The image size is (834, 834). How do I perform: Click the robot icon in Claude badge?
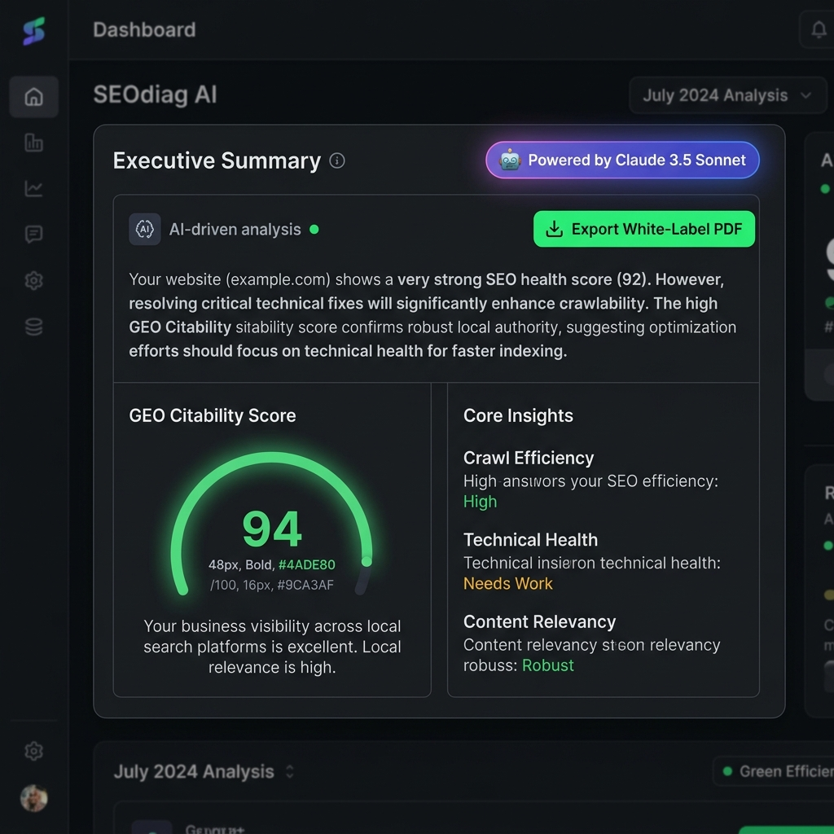pos(510,160)
